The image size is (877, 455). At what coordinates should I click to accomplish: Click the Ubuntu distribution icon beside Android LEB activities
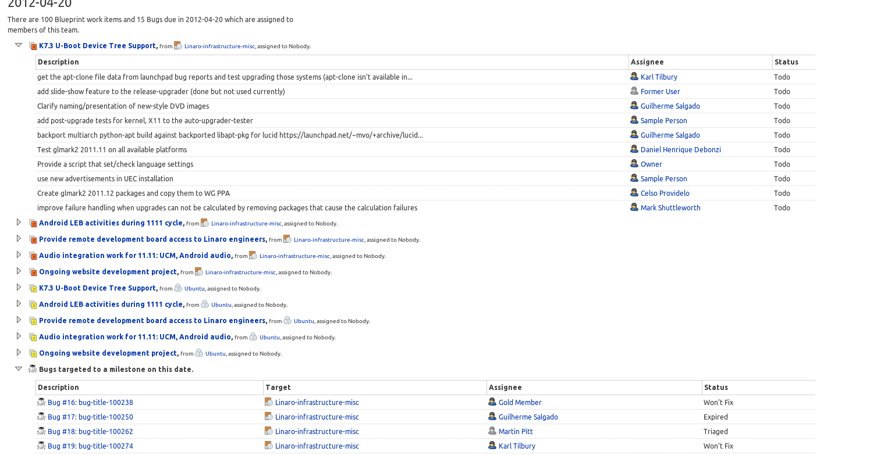[x=205, y=304]
